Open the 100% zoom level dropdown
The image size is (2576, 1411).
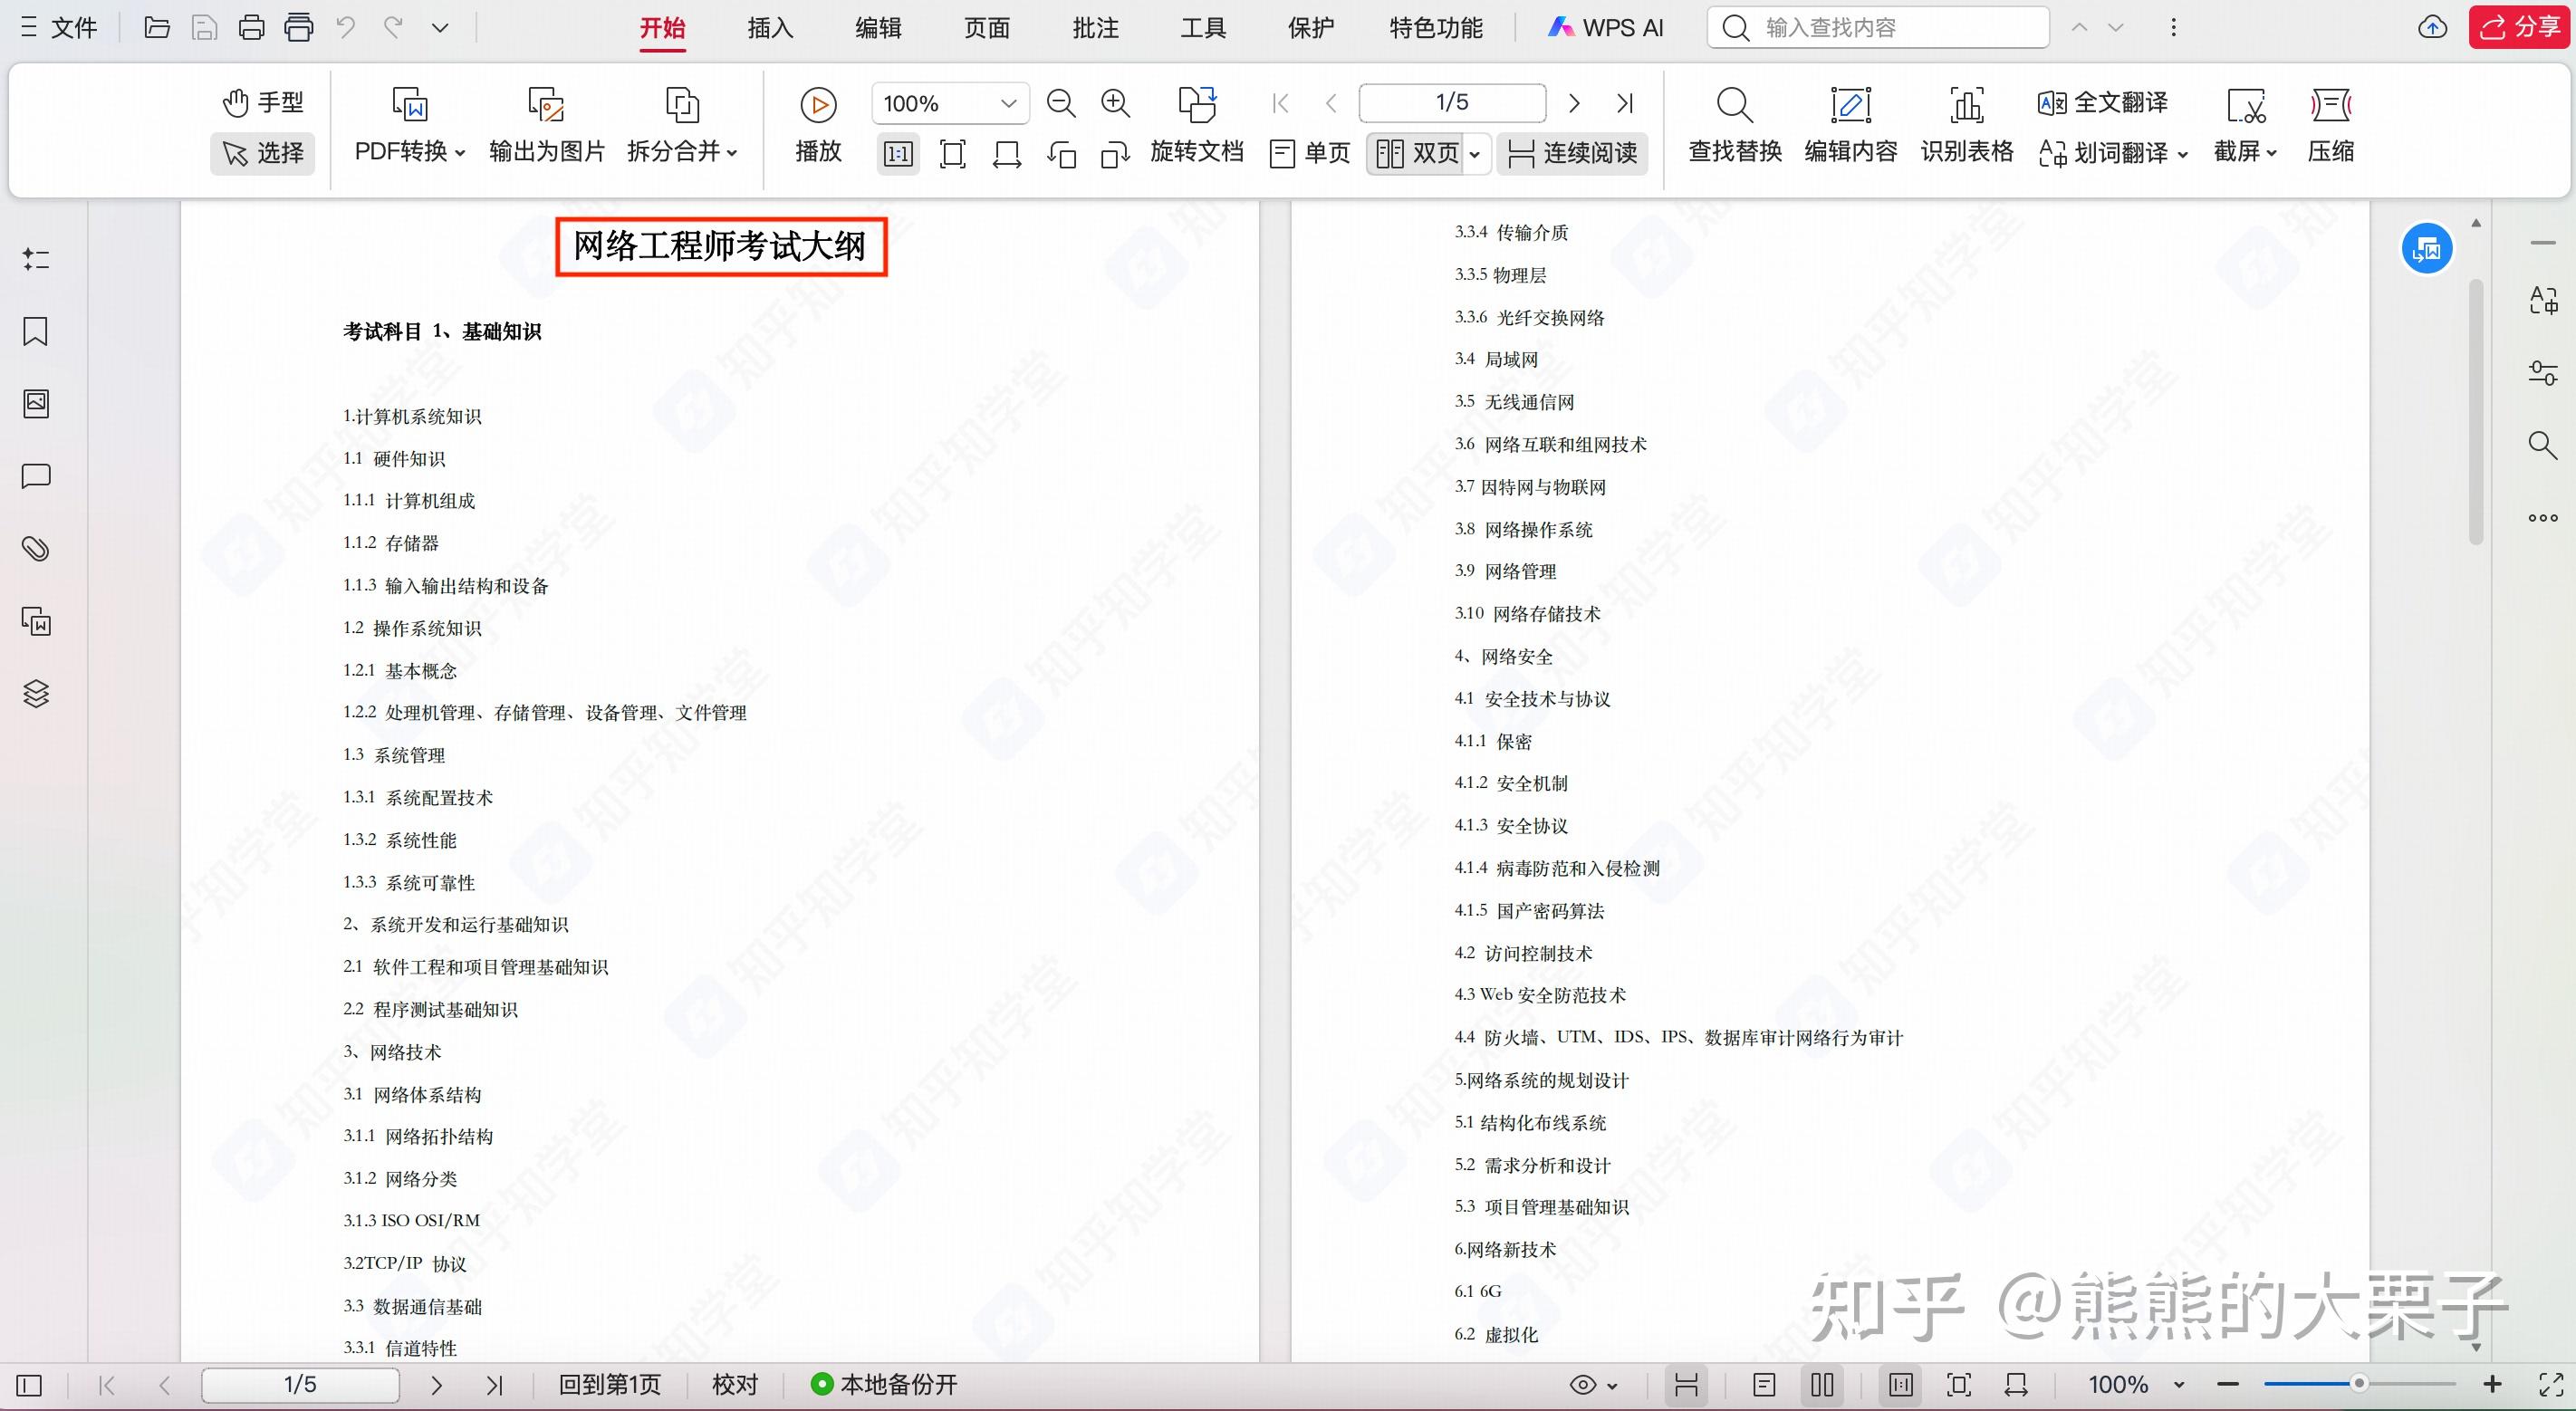(x=1008, y=103)
